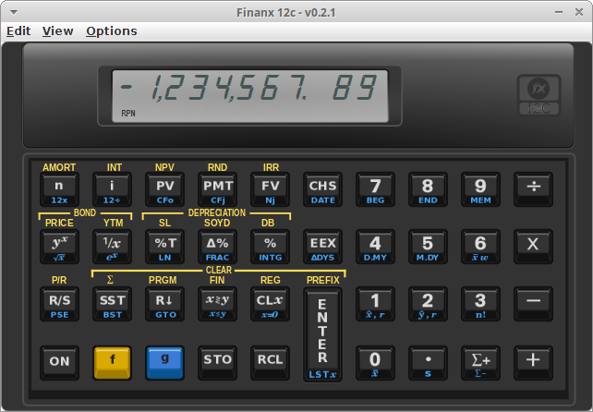Toggle the calculator ON key
593x412 pixels.
point(59,363)
